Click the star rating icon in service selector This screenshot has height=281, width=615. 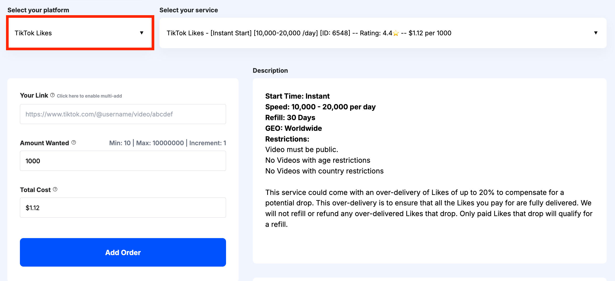pyautogui.click(x=396, y=33)
